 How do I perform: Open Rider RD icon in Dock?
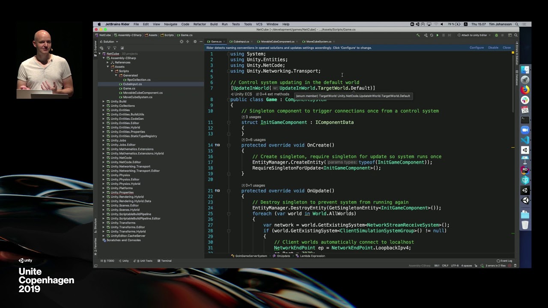pyautogui.click(x=525, y=170)
